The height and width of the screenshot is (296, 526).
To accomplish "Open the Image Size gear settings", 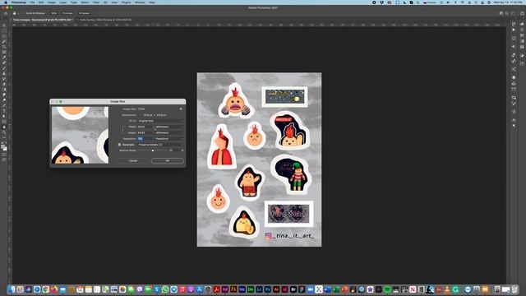I will 181,109.
